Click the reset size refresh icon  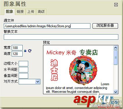click(30, 51)
